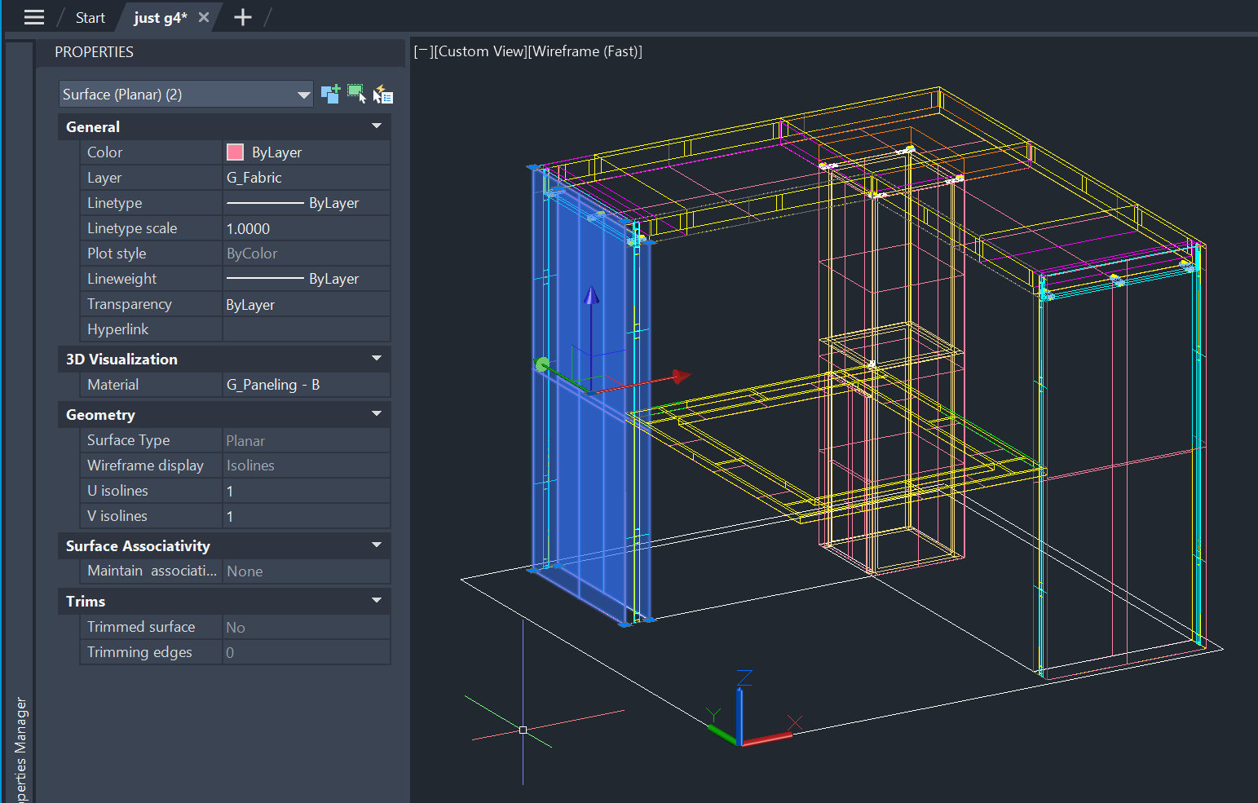
Task: Collapse the Trims section
Action: click(376, 601)
